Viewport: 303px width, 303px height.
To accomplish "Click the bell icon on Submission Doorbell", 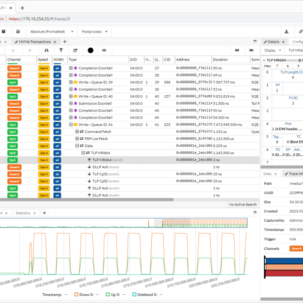I will point(76,104).
